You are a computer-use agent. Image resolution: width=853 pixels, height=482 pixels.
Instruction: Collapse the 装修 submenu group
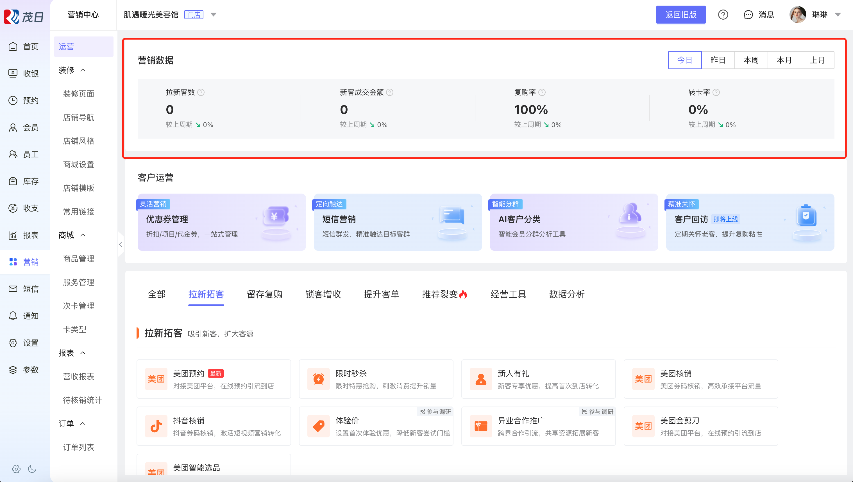click(x=83, y=70)
